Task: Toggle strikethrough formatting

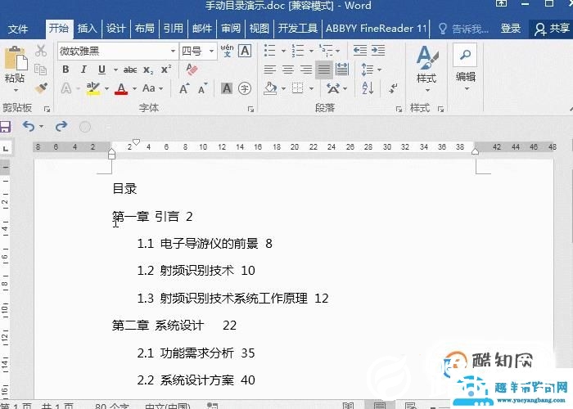Action: 130,70
